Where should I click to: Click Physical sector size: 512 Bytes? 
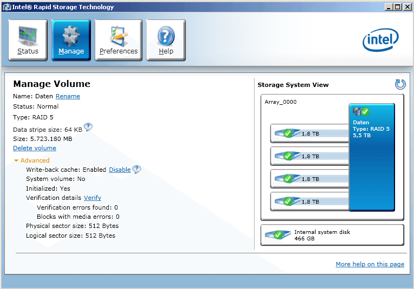click(73, 226)
